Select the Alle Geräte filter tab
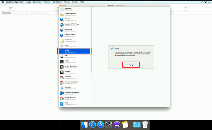This screenshot has height=130, width=212. click(6, 13)
